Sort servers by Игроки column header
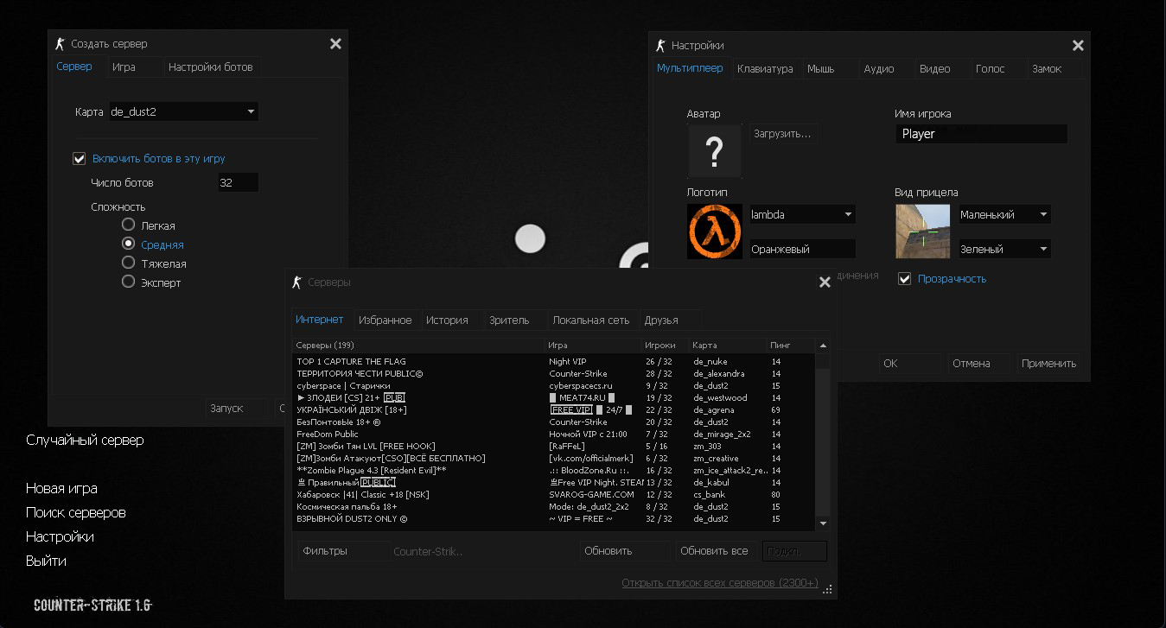The height and width of the screenshot is (628, 1166). tap(666, 346)
